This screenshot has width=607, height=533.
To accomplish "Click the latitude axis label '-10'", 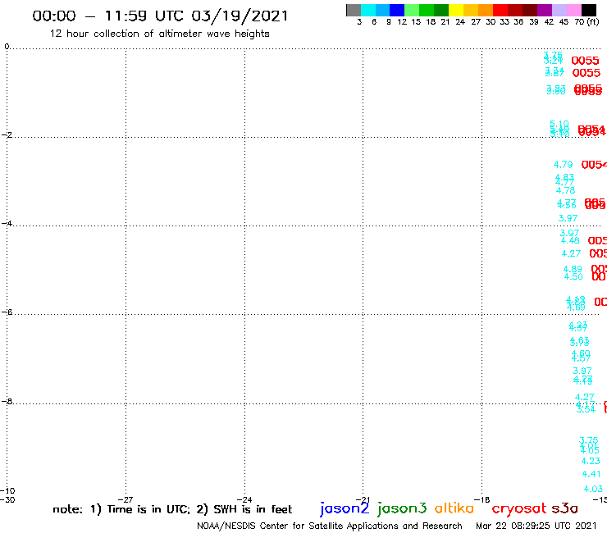I will click(x=7, y=491).
